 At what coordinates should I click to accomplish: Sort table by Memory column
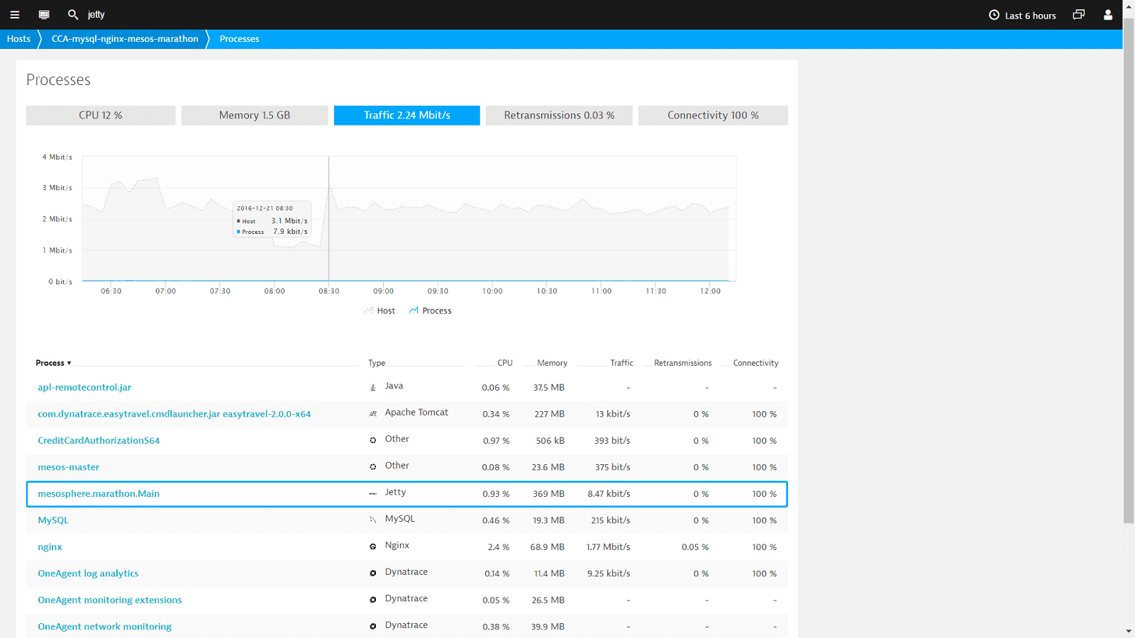coord(552,363)
